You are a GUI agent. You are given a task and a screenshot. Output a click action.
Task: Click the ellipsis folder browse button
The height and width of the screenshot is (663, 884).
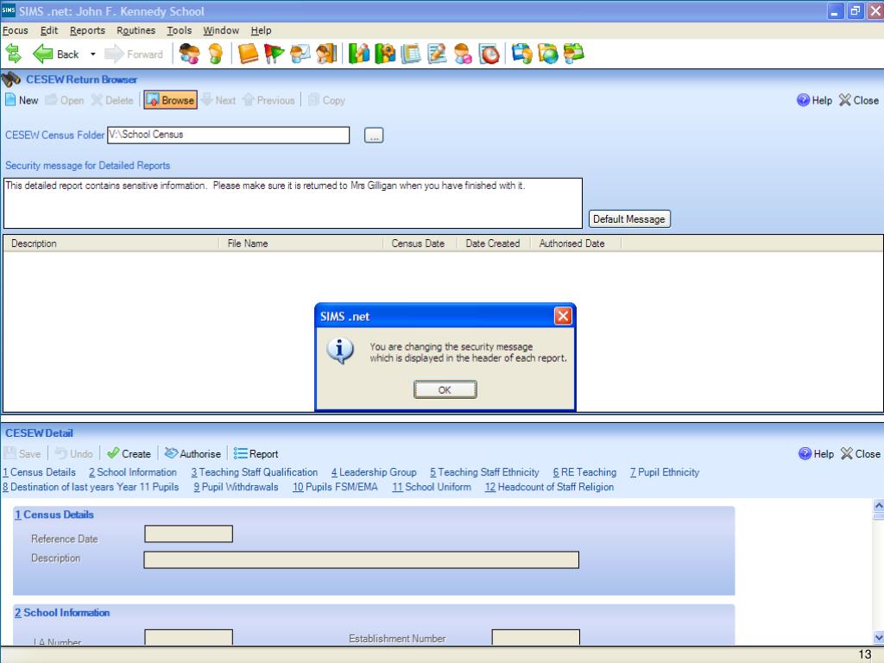(x=374, y=136)
